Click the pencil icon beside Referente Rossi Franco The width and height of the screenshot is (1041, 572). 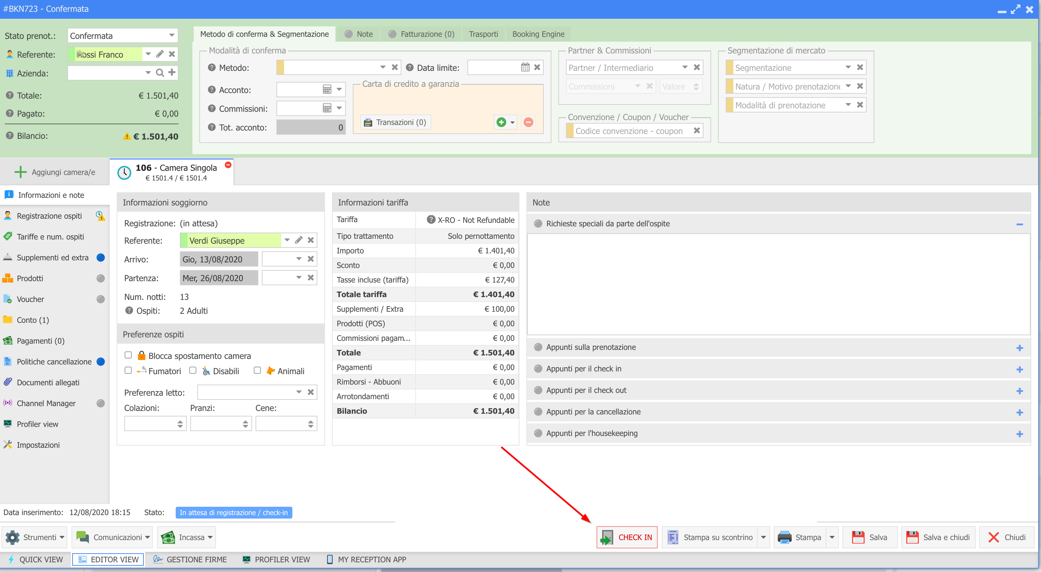point(160,54)
